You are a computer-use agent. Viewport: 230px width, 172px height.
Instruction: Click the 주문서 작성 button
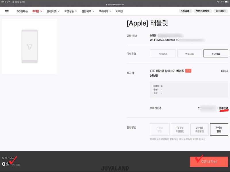(209, 162)
